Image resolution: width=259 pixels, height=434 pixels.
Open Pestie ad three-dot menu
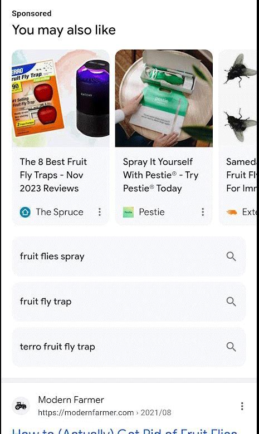tap(203, 212)
